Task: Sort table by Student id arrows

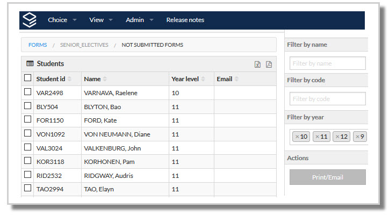Action: tap(69, 79)
